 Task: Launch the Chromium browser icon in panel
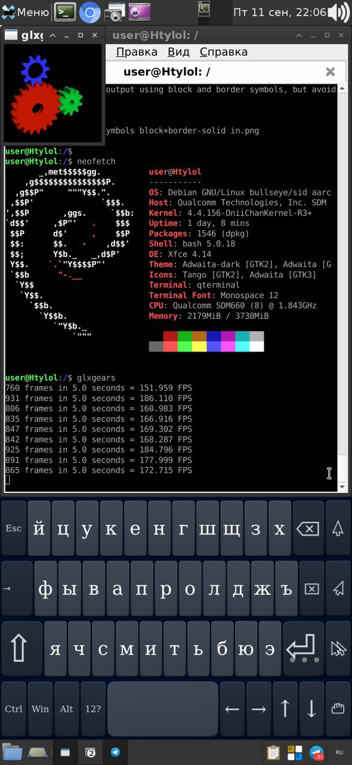89,11
